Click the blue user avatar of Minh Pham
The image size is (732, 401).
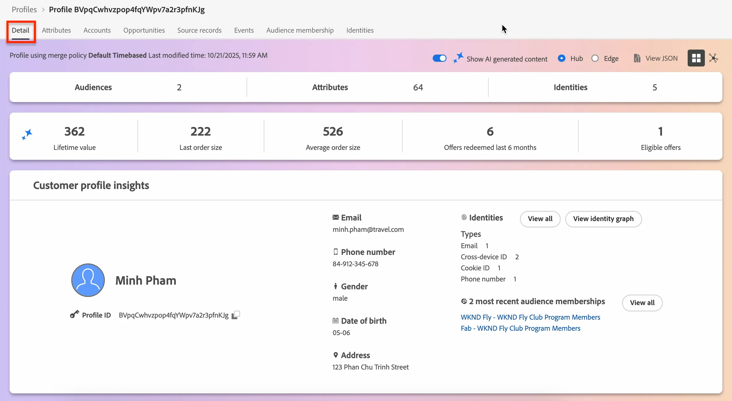tap(88, 280)
